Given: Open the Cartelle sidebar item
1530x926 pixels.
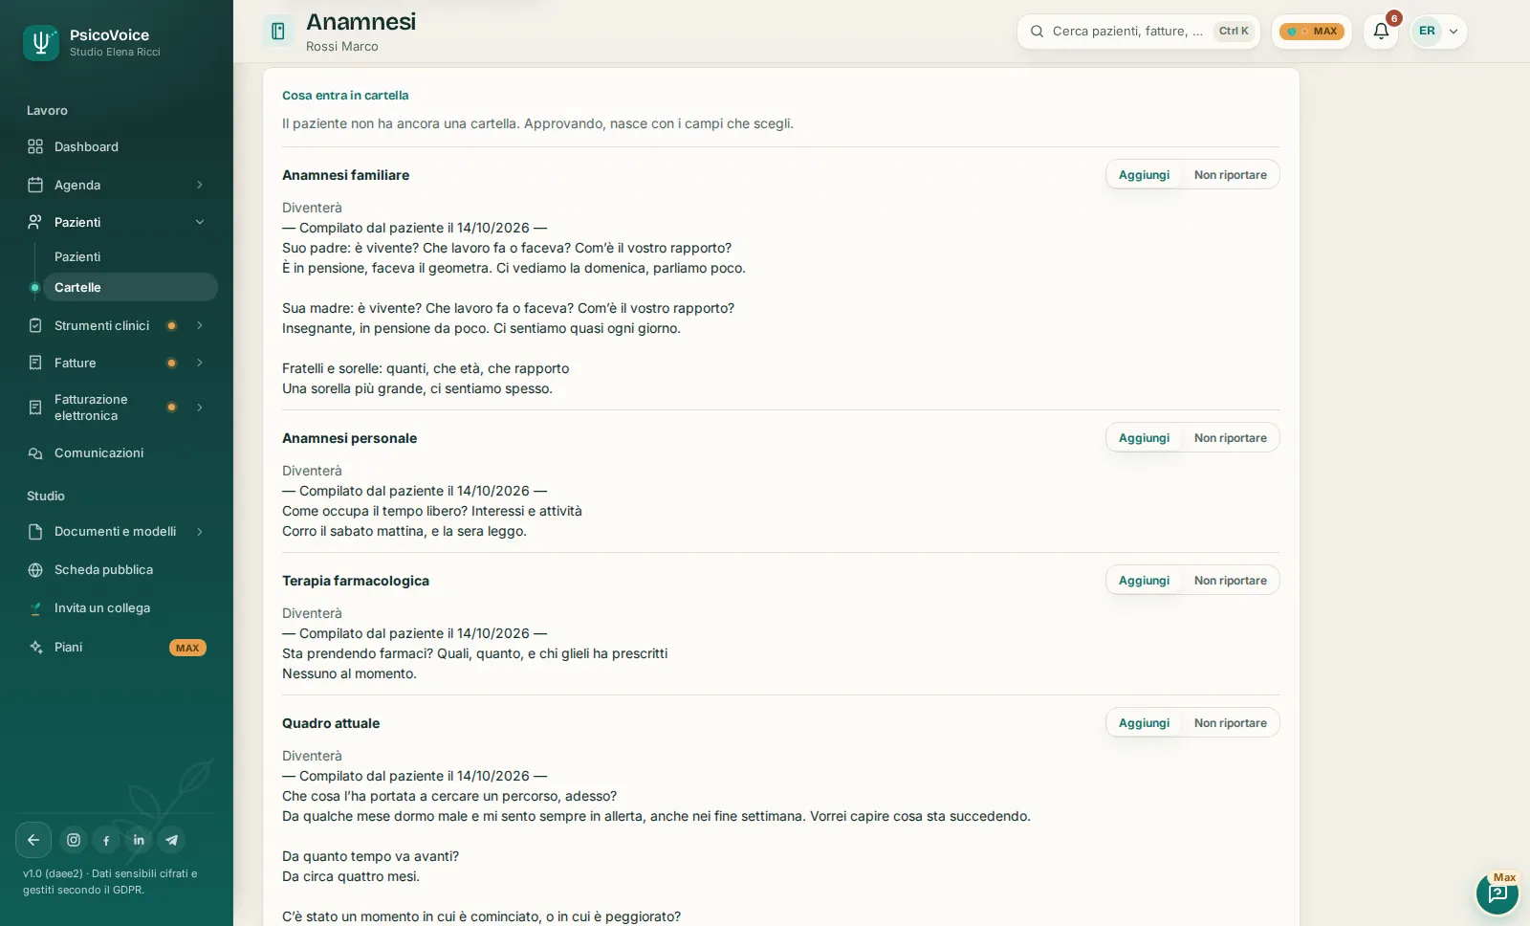Looking at the screenshot, I should click(x=130, y=287).
